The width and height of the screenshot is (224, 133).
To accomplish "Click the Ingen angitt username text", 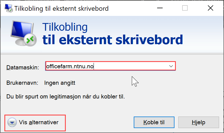I will 60,83.
